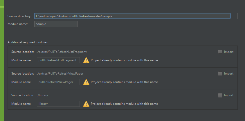Screen dimensions: 245x121
Task: Click warning icon beside pullToRefreshViewPager name
Action: tap(86, 82)
